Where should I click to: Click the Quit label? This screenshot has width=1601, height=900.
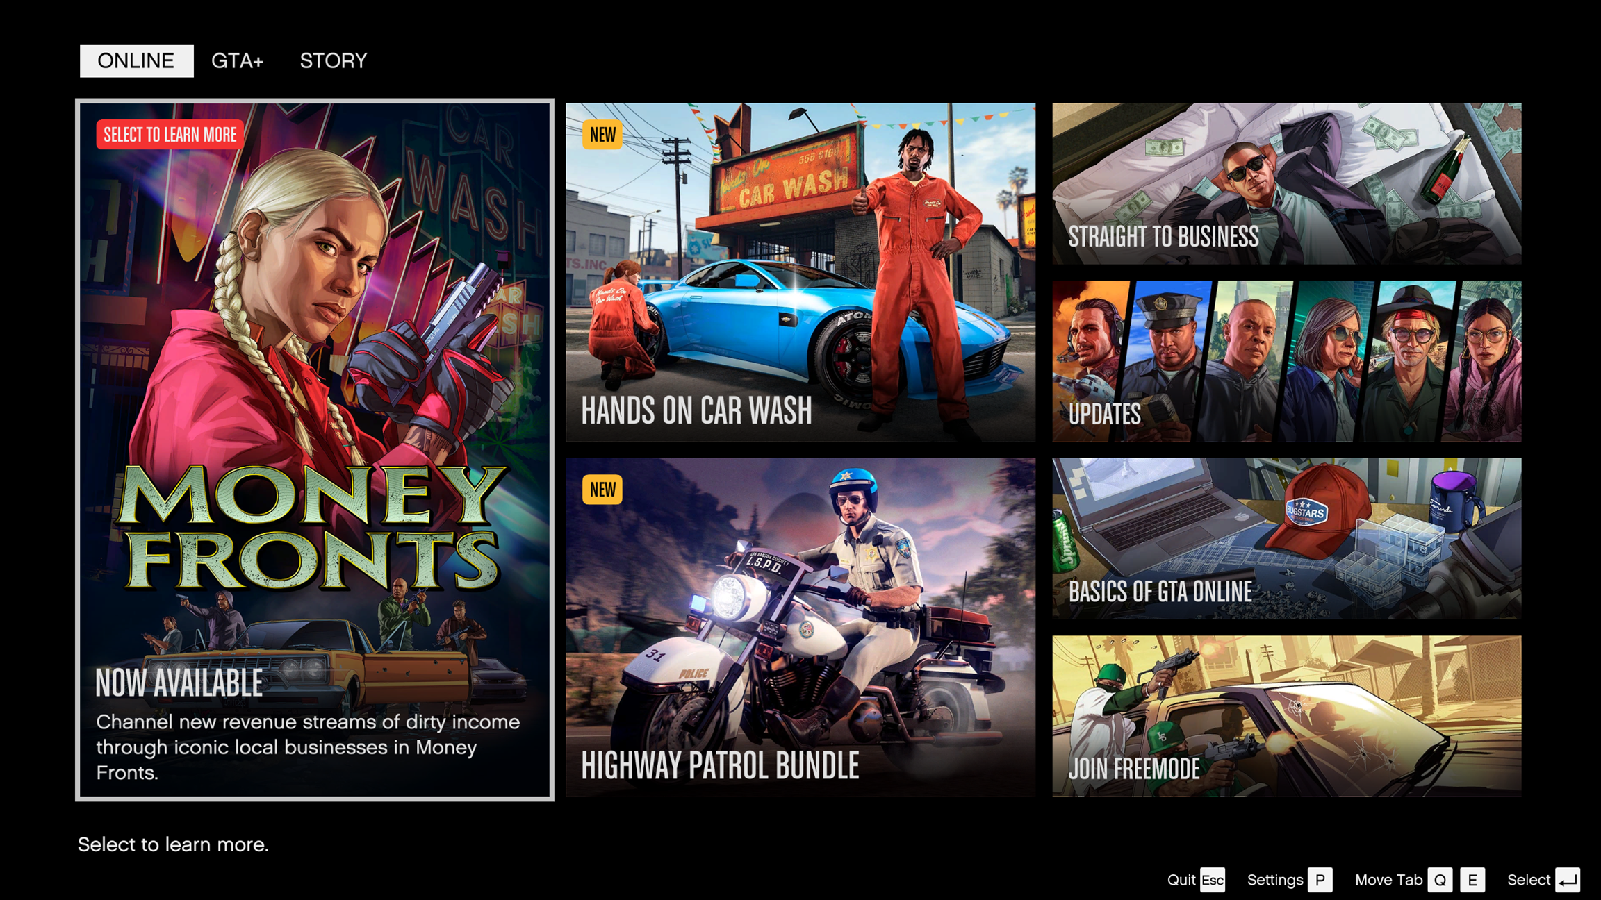pos(1181,880)
